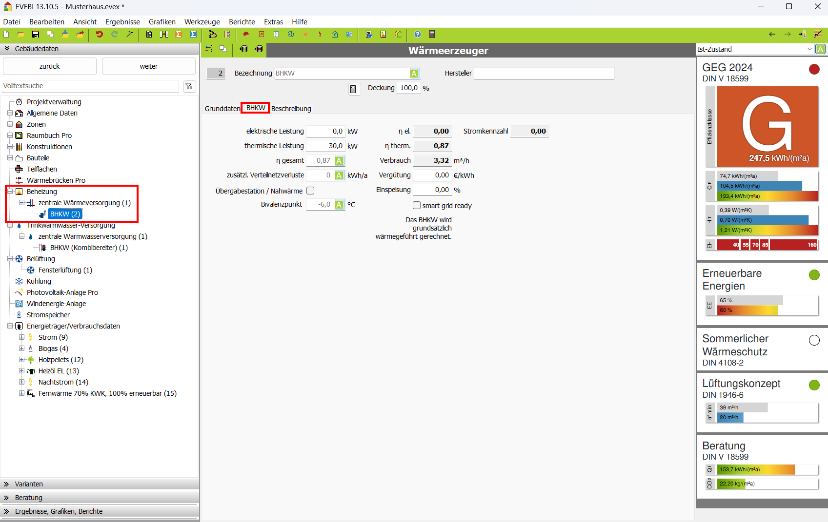Click the orange sigma calculation icon
The image size is (828, 522).
(x=179, y=34)
